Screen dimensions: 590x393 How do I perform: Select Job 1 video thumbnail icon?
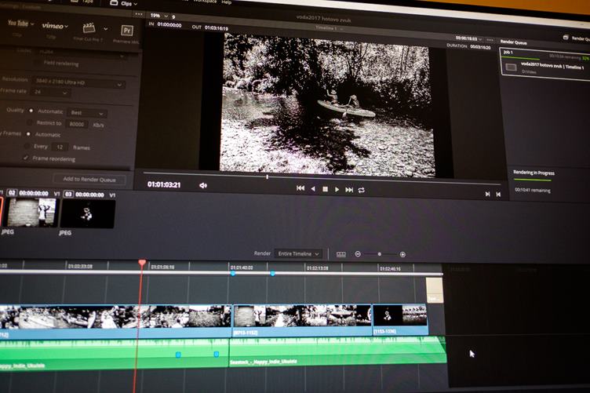(511, 67)
